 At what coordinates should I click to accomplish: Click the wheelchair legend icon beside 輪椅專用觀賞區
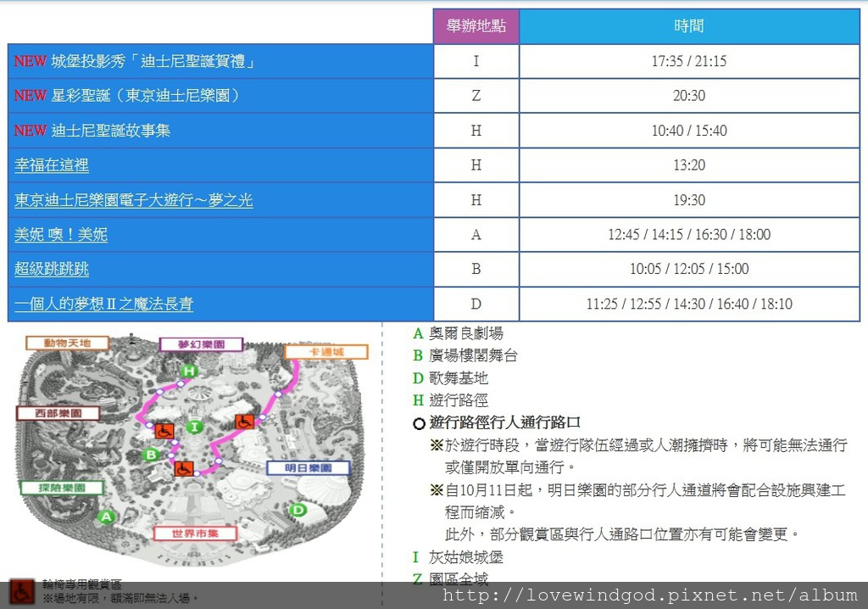[x=22, y=592]
